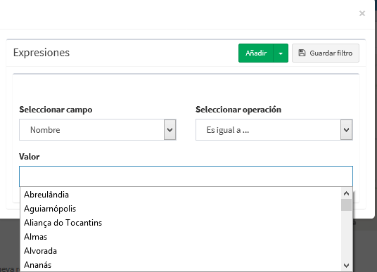Click the Seleccionar operación field showing Es igual a
The width and height of the screenshot is (377, 272).
tap(274, 130)
